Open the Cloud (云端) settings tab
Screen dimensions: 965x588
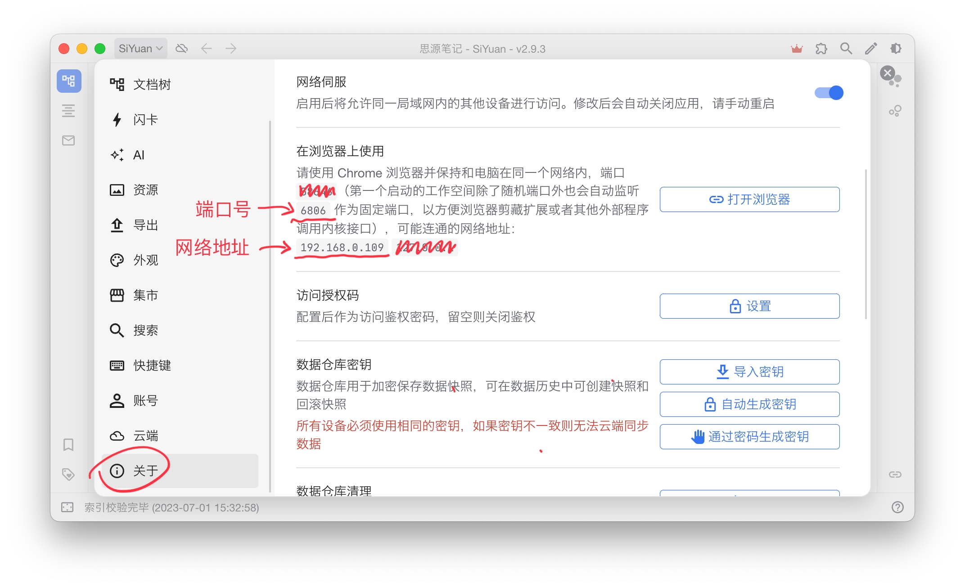coord(145,436)
